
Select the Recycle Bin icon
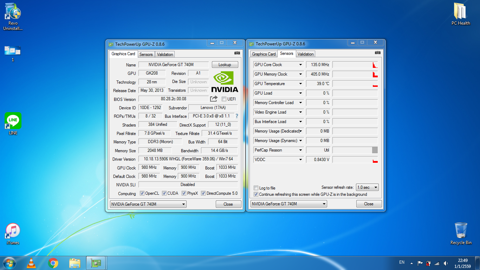(461, 233)
